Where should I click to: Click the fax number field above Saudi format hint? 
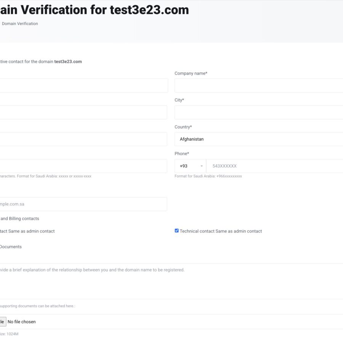[x=84, y=166]
